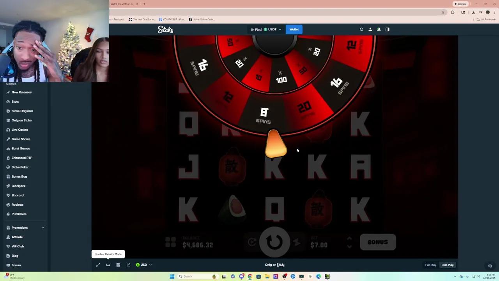The height and width of the screenshot is (281, 499).
Task: Click the game's BONUS button
Action: 378,242
